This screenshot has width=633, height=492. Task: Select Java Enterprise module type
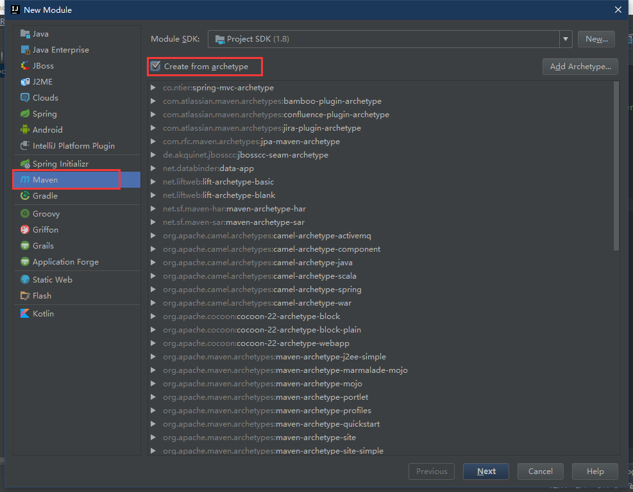(x=77, y=50)
